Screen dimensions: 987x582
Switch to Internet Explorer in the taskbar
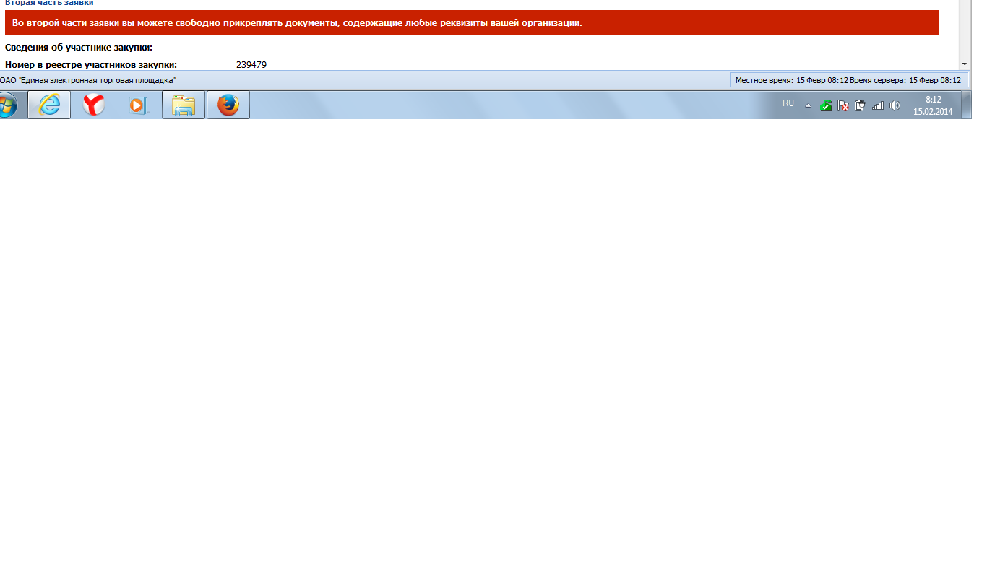49,105
